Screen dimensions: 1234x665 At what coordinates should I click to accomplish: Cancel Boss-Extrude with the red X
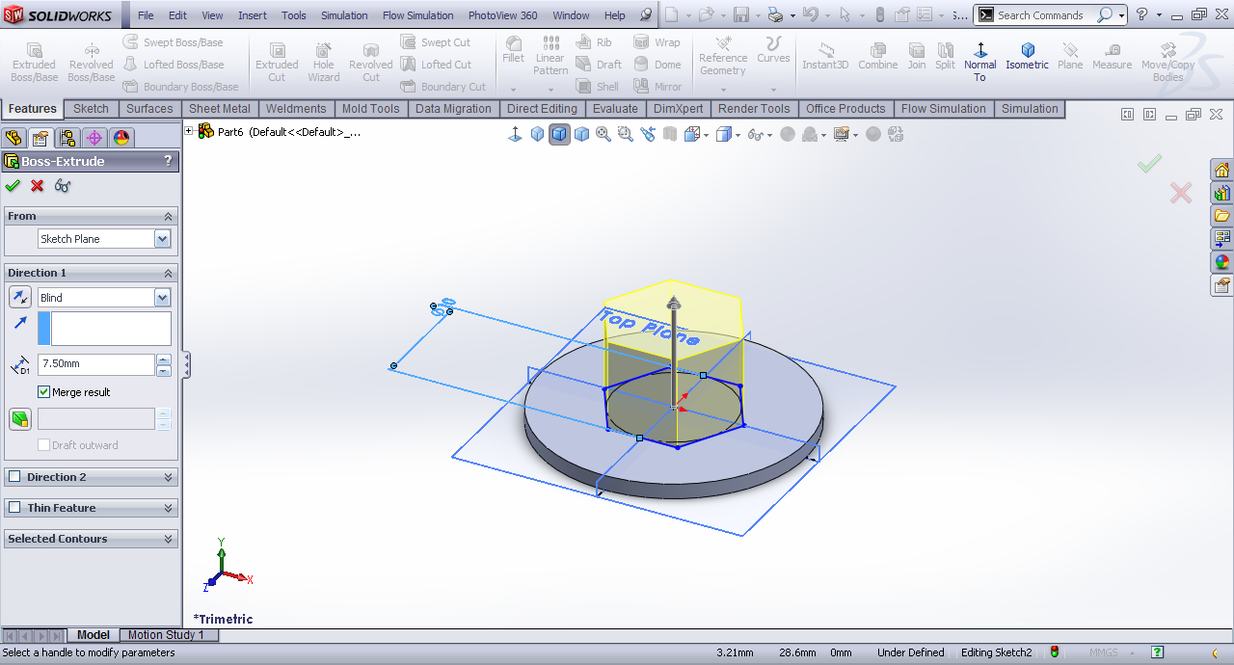(x=38, y=186)
